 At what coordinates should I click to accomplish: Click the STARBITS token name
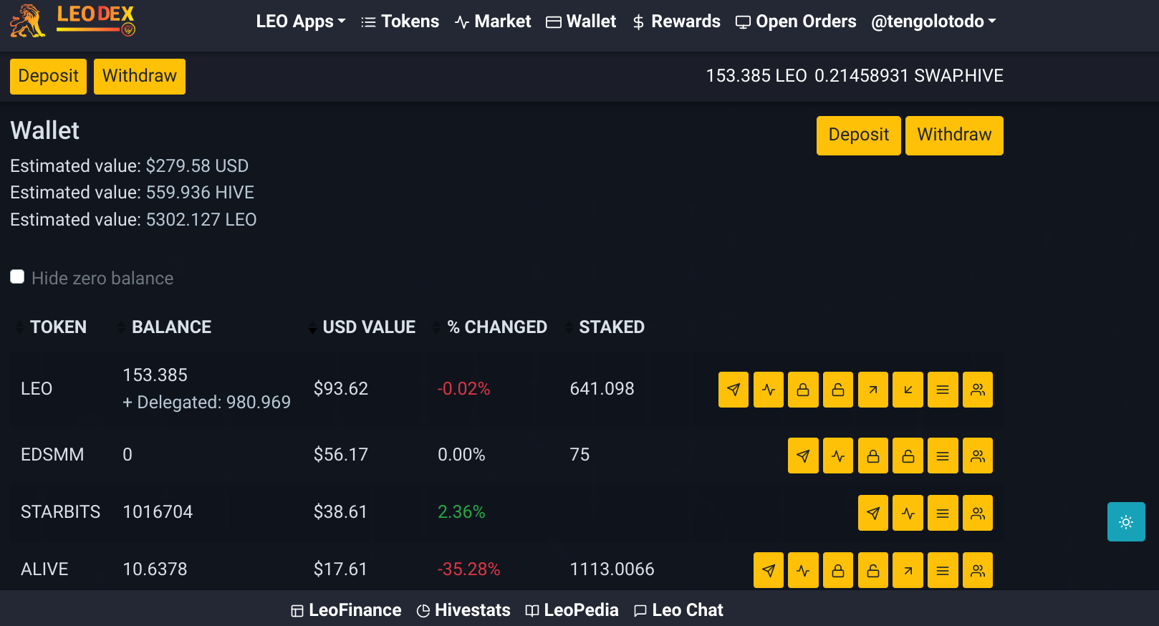(x=61, y=512)
